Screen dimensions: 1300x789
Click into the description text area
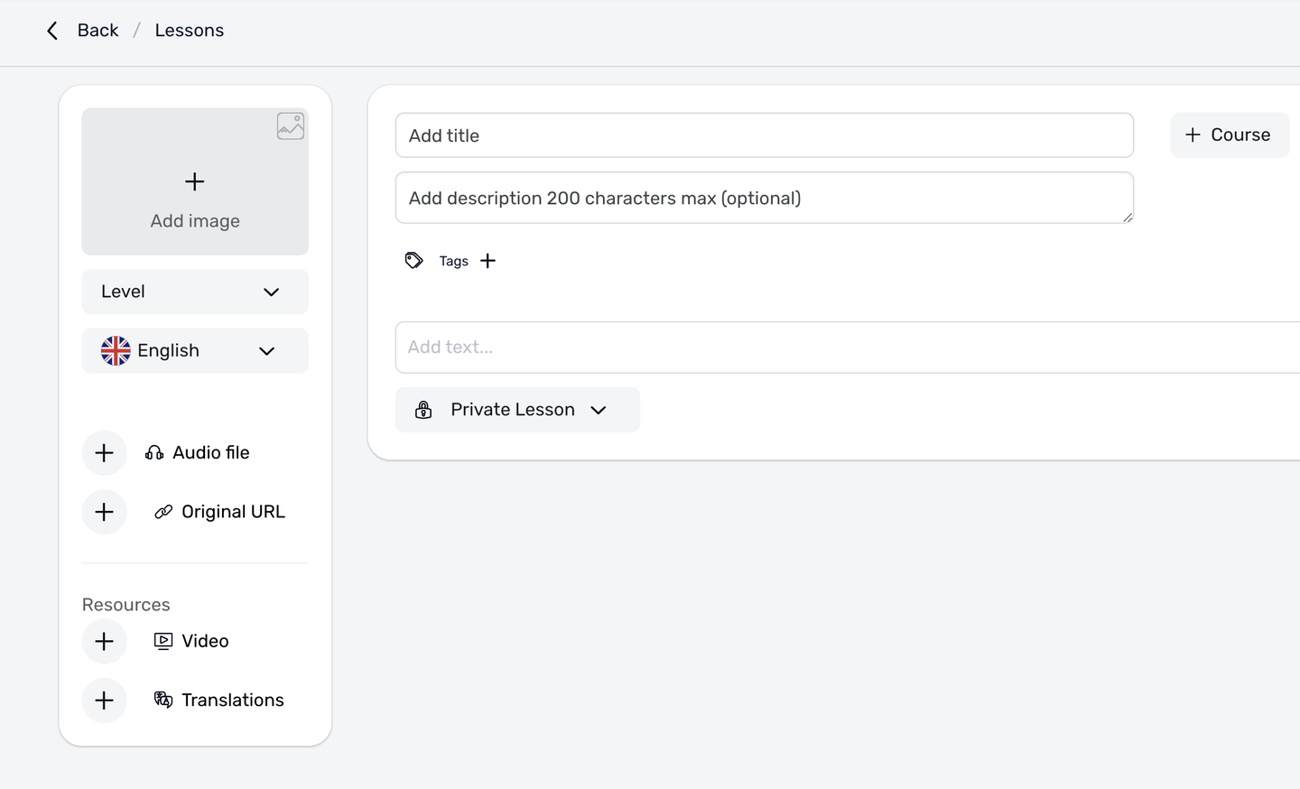764,198
